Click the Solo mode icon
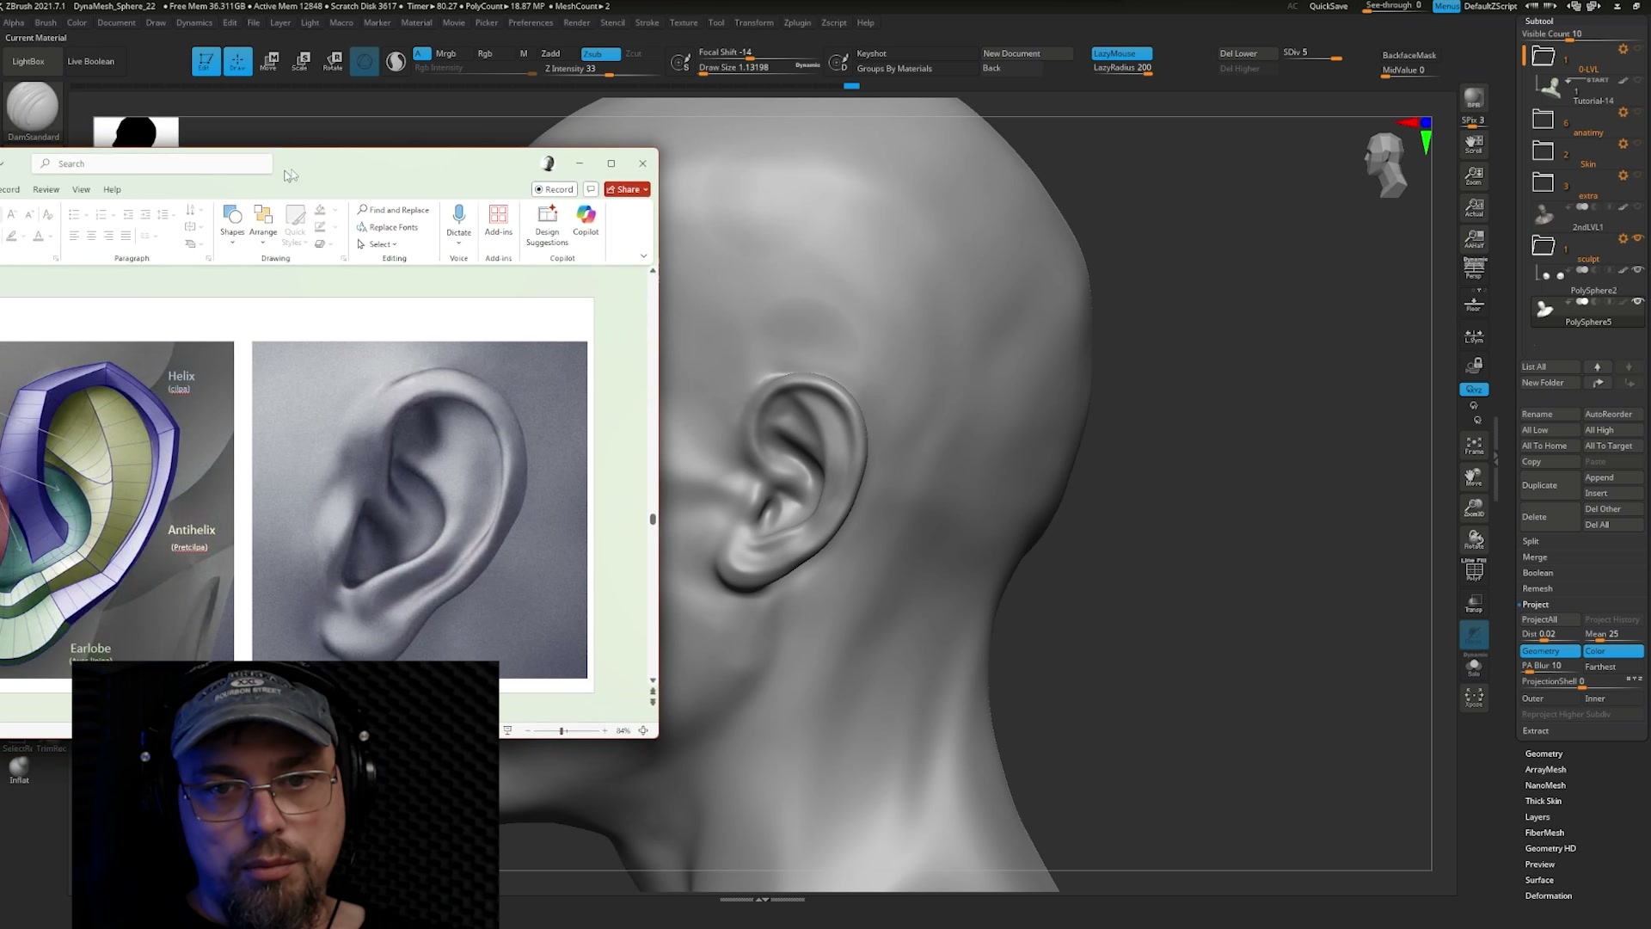The height and width of the screenshot is (929, 1651). [x=1474, y=667]
